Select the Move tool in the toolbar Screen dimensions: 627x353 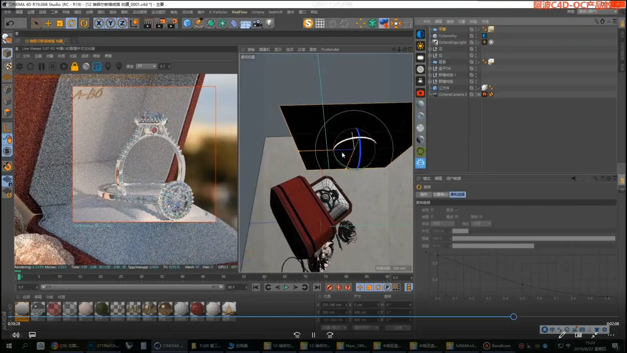pos(48,23)
